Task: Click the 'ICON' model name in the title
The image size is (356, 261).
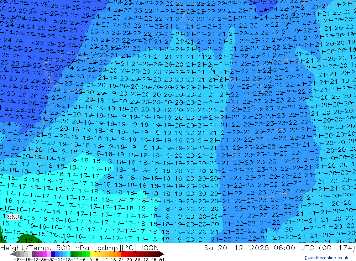Action: (150, 247)
